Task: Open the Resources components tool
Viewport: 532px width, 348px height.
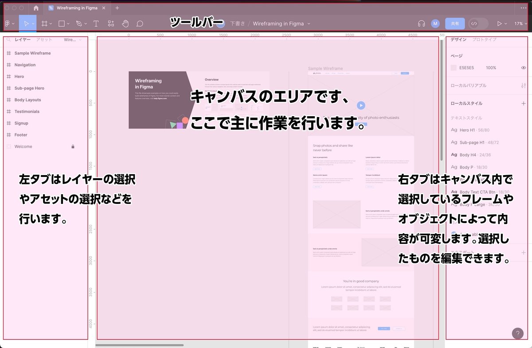Action: pos(111,23)
